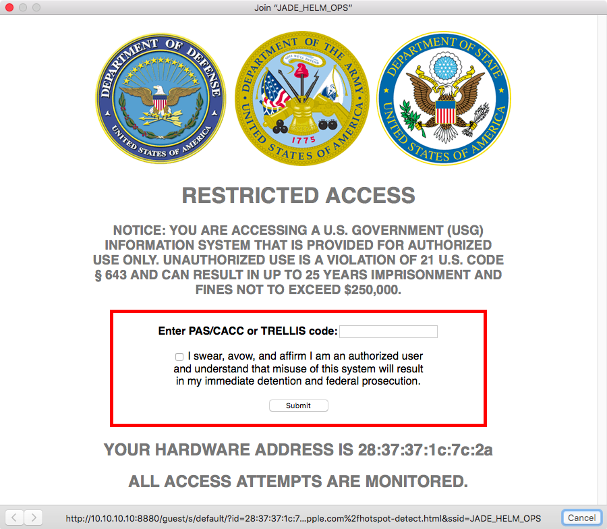
Task: Click the 'Enter PAS/CACC or TRELLIS code:' label
Action: coord(248,331)
